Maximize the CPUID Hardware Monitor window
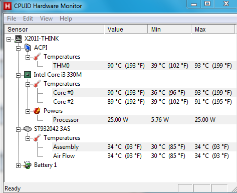This screenshot has width=237, height=193. click(207, 4)
